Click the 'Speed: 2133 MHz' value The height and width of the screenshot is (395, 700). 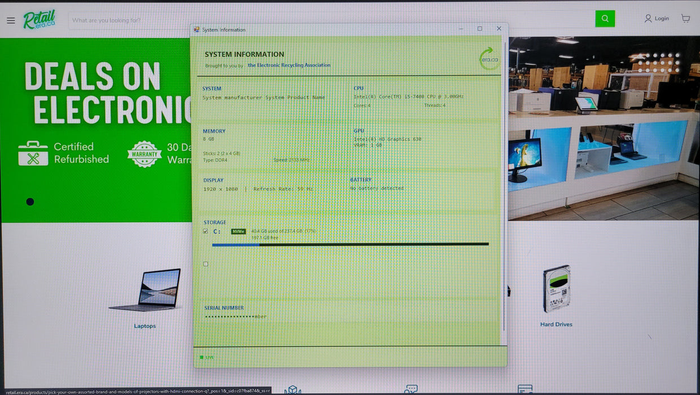tap(292, 160)
